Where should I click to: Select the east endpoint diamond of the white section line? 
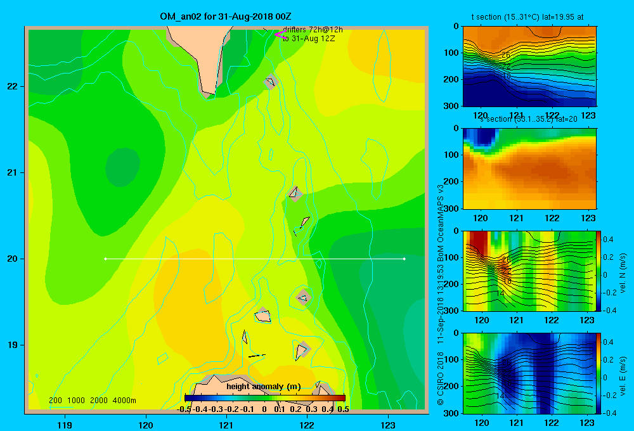click(404, 259)
